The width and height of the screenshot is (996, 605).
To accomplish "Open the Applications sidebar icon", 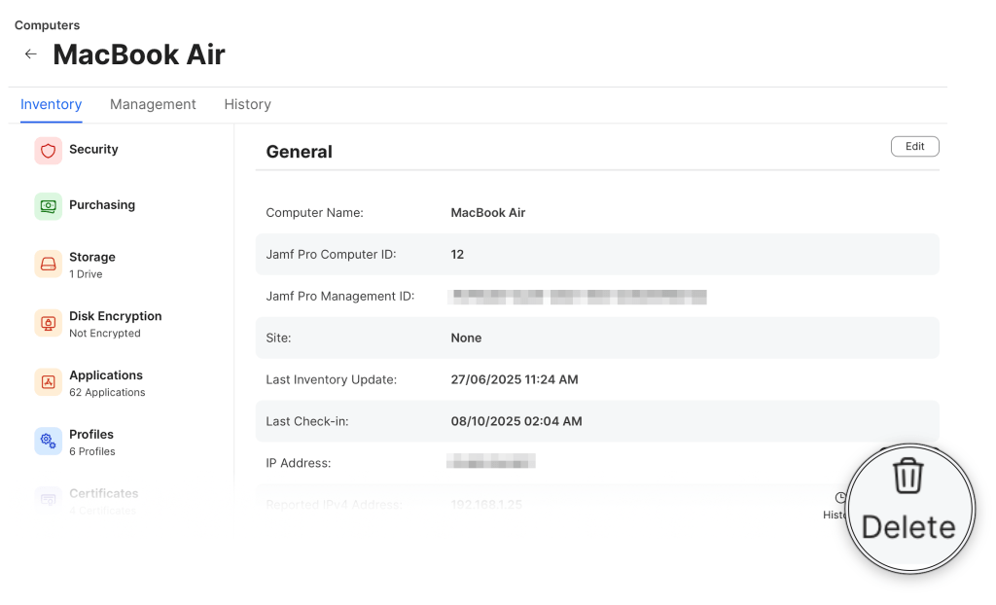I will [x=48, y=382].
